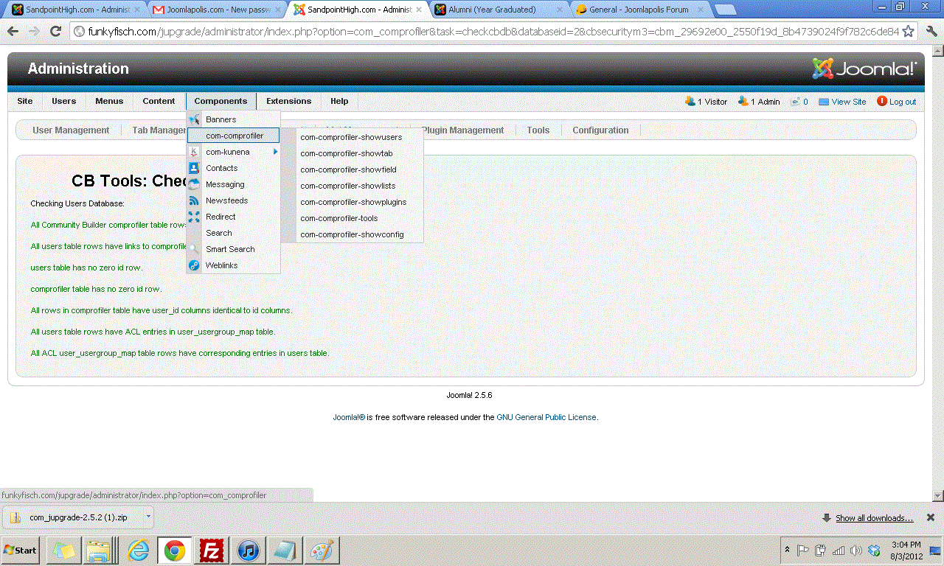Click the Weblinks globe icon

pos(194,265)
